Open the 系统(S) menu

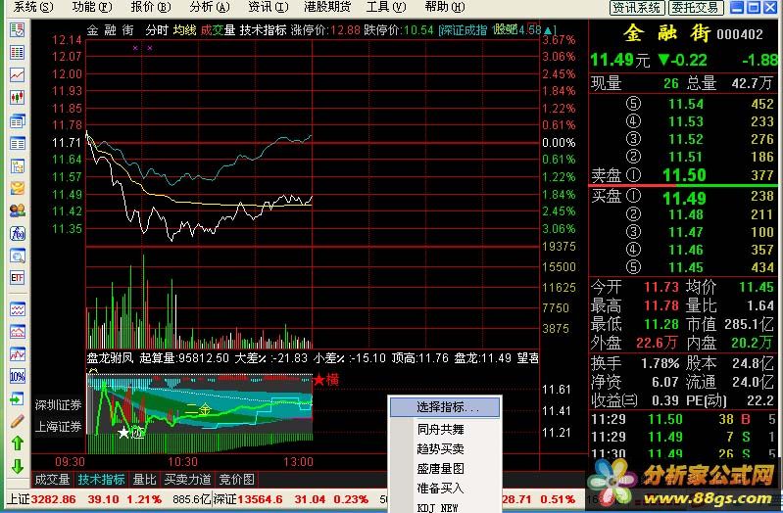[33, 7]
